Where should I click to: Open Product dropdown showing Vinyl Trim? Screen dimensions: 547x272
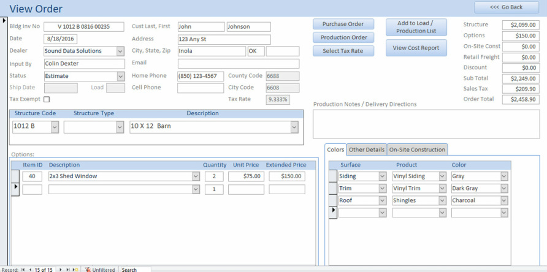click(x=442, y=188)
